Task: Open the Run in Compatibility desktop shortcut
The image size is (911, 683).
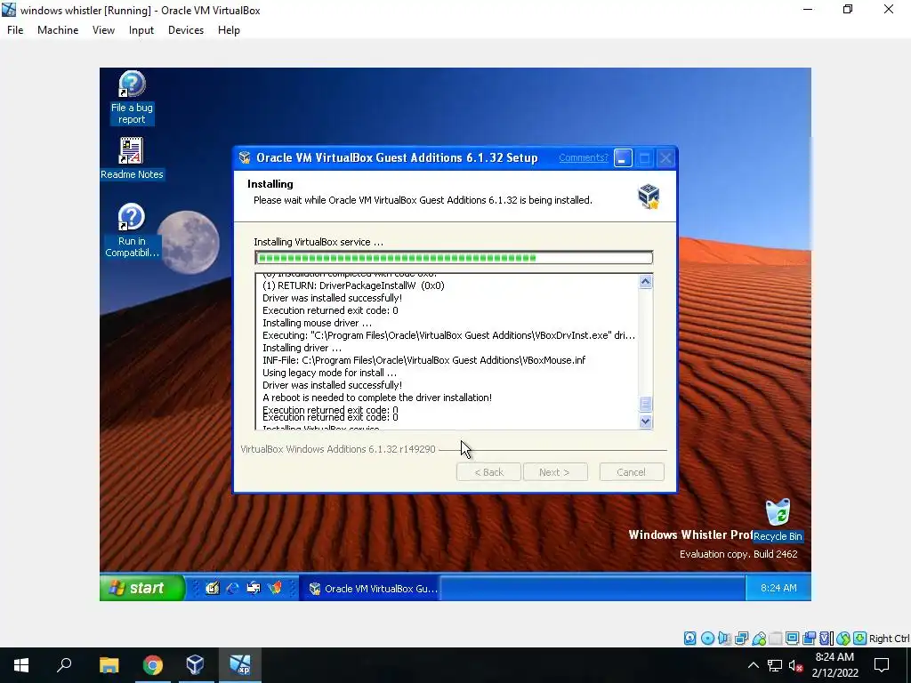Action: click(x=132, y=230)
